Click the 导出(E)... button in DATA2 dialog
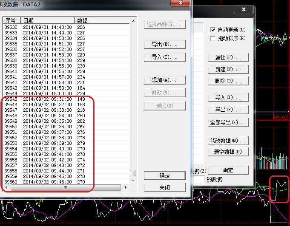Screen dimensions: 290x226 tap(165, 44)
